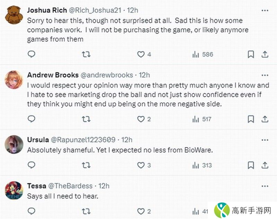Share Joshua Rich's tweet
The image size is (277, 219).
click(265, 54)
